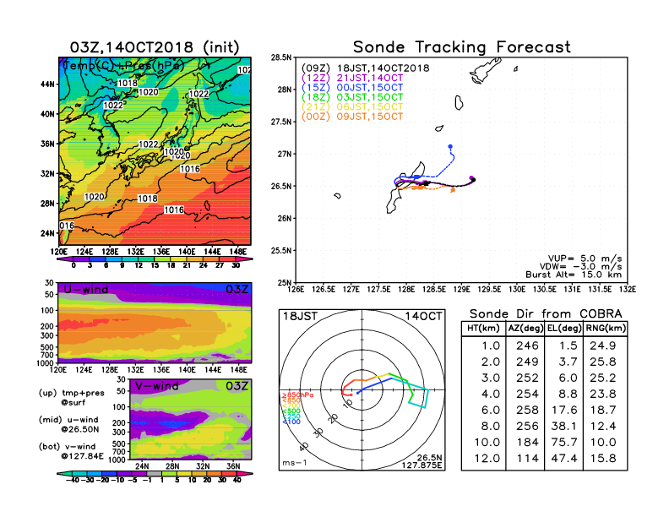Click the gray -1 to 1 wind colorbar segment
Viewport: 669px width, 517px height.
tap(155, 473)
